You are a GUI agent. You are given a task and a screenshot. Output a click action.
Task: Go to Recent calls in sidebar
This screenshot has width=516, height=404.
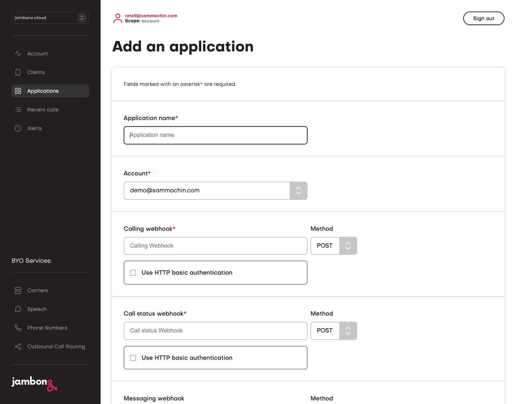43,110
